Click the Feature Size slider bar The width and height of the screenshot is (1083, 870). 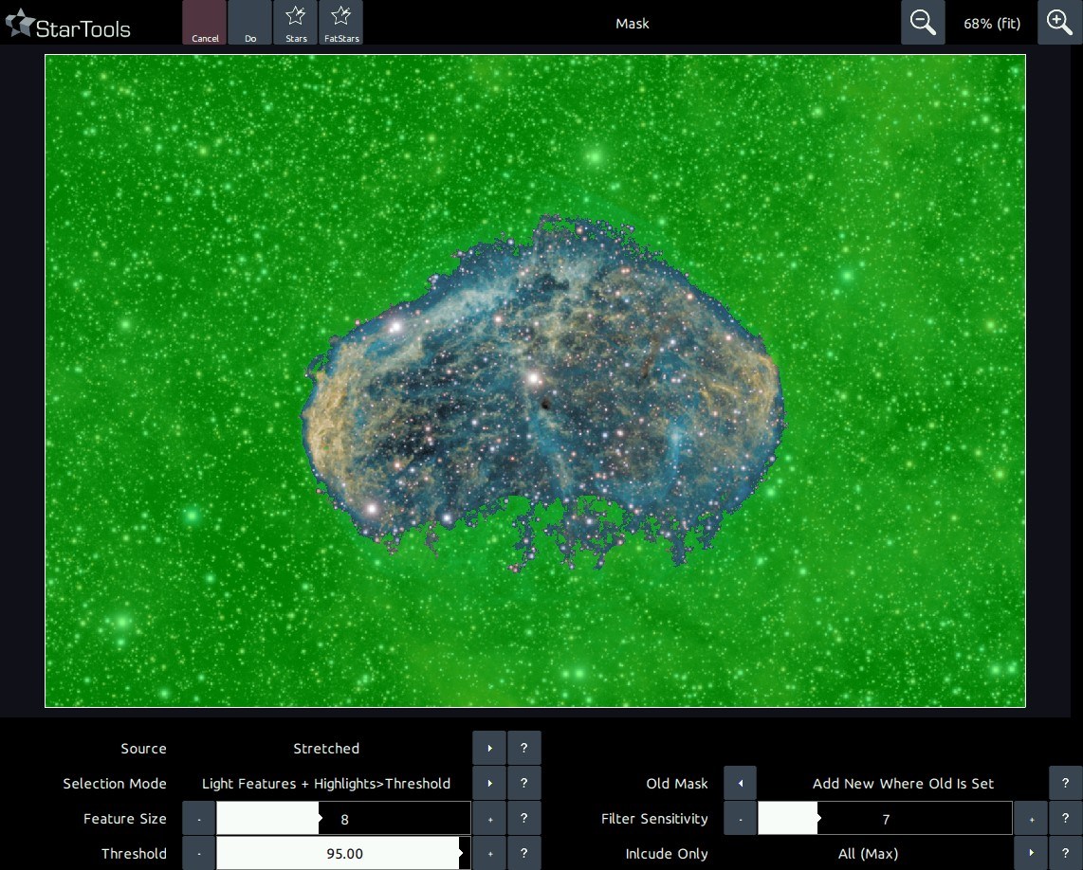(x=343, y=818)
